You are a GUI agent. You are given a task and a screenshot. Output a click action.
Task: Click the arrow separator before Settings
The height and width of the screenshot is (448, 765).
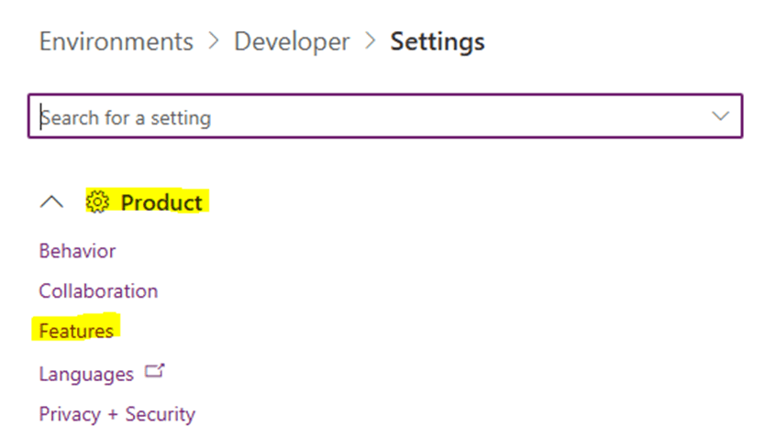(x=370, y=42)
